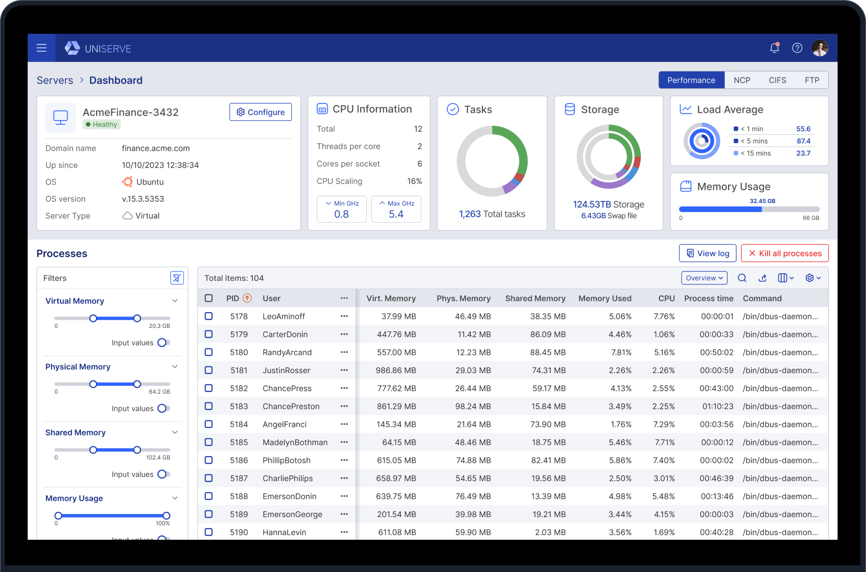Enable Input values under Virtual Memory

pyautogui.click(x=163, y=342)
